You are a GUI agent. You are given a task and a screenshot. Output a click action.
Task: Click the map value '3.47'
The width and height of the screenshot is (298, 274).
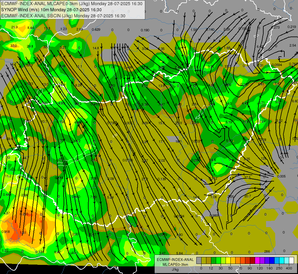162,253
